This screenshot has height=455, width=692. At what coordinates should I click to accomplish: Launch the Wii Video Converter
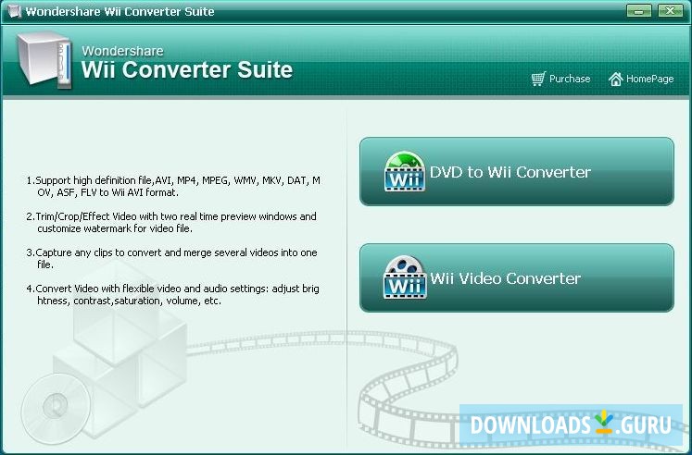click(517, 278)
